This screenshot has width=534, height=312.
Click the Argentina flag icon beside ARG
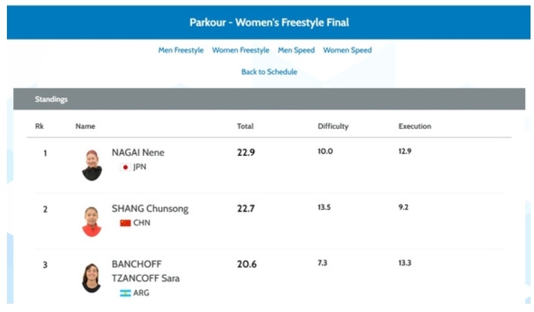tap(125, 293)
